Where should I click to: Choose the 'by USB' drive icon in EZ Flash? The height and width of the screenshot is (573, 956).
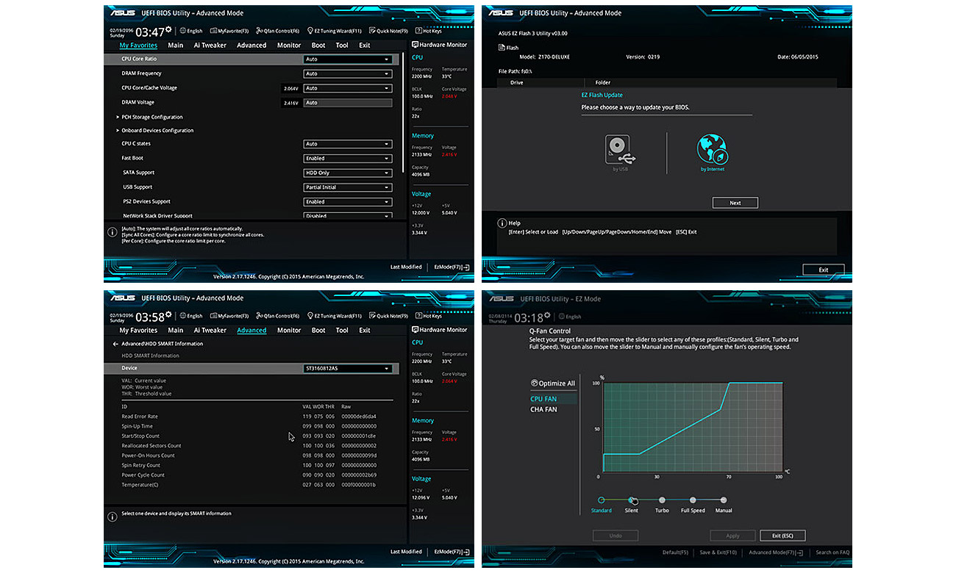[620, 150]
